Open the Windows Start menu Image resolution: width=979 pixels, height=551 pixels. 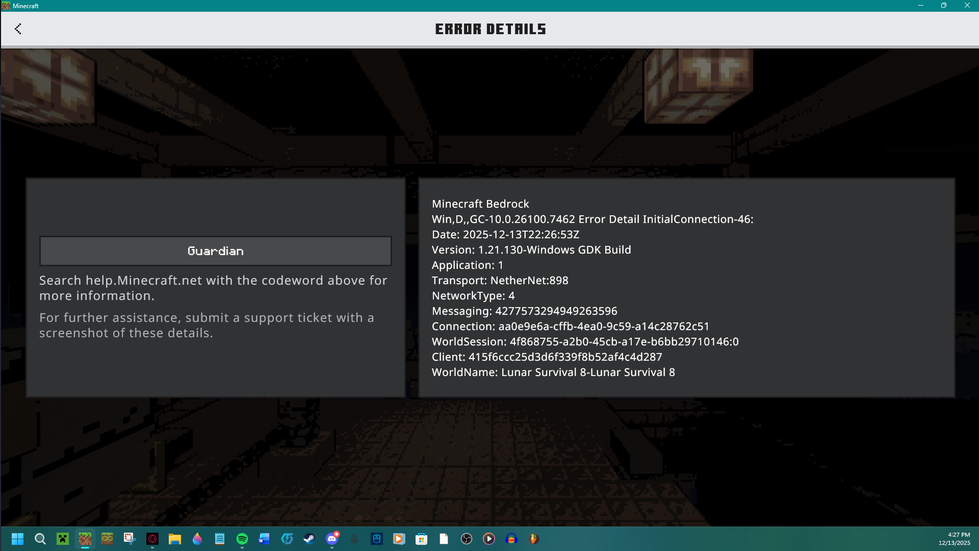[17, 539]
